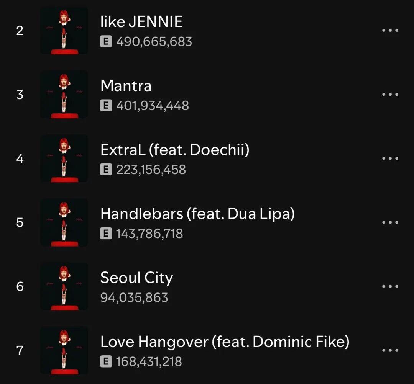The image size is (414, 384).
Task: Open the three-dot menu for Love Hangover
Action: point(390,350)
